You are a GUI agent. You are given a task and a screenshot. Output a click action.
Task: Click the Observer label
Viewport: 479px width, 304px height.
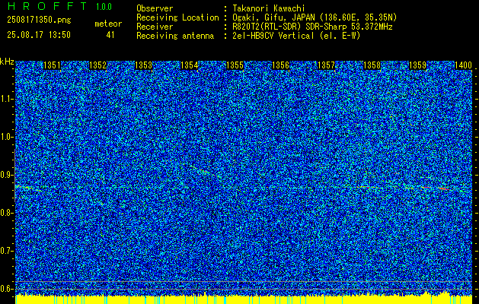tap(155, 8)
